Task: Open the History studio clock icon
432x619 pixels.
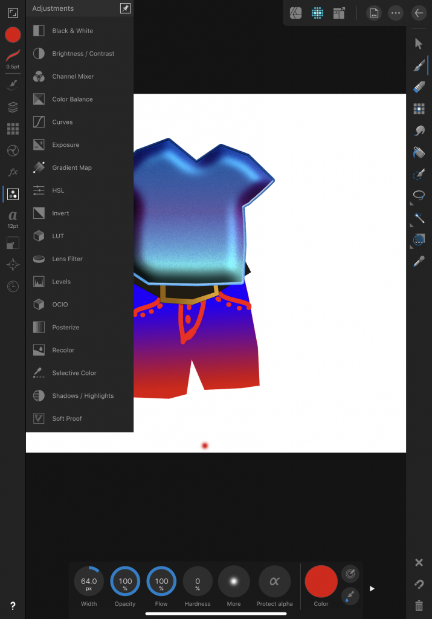Action: click(x=13, y=286)
